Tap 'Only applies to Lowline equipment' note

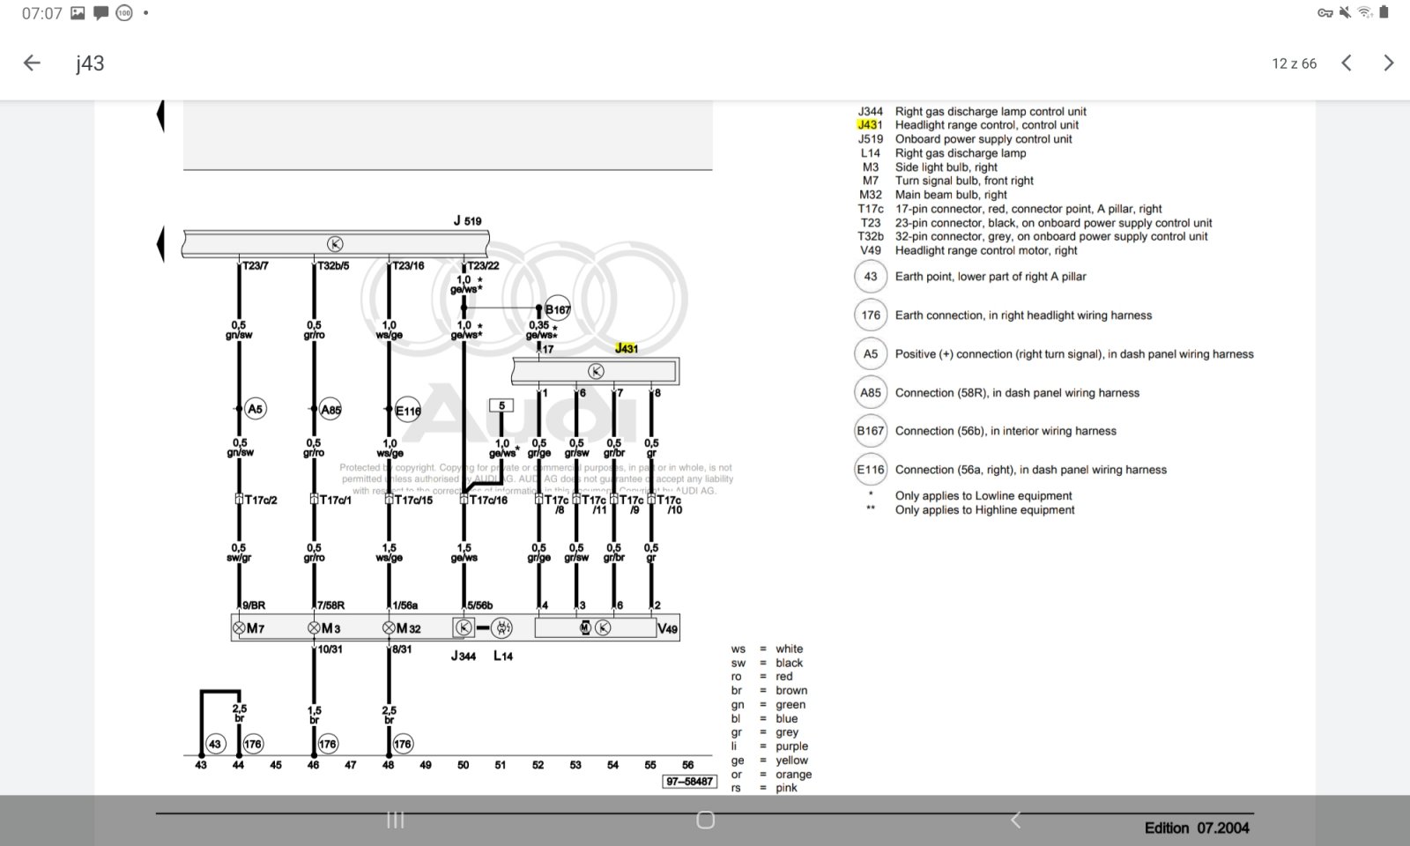tap(983, 496)
